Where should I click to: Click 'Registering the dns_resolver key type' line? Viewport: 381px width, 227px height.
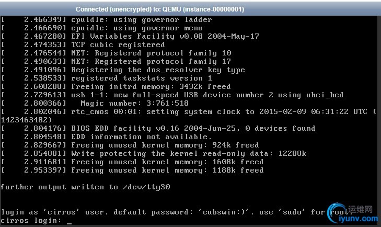pyautogui.click(x=123, y=70)
